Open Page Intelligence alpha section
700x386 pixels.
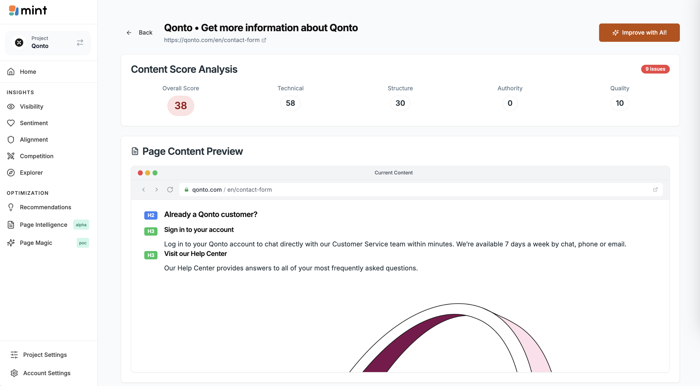(43, 225)
